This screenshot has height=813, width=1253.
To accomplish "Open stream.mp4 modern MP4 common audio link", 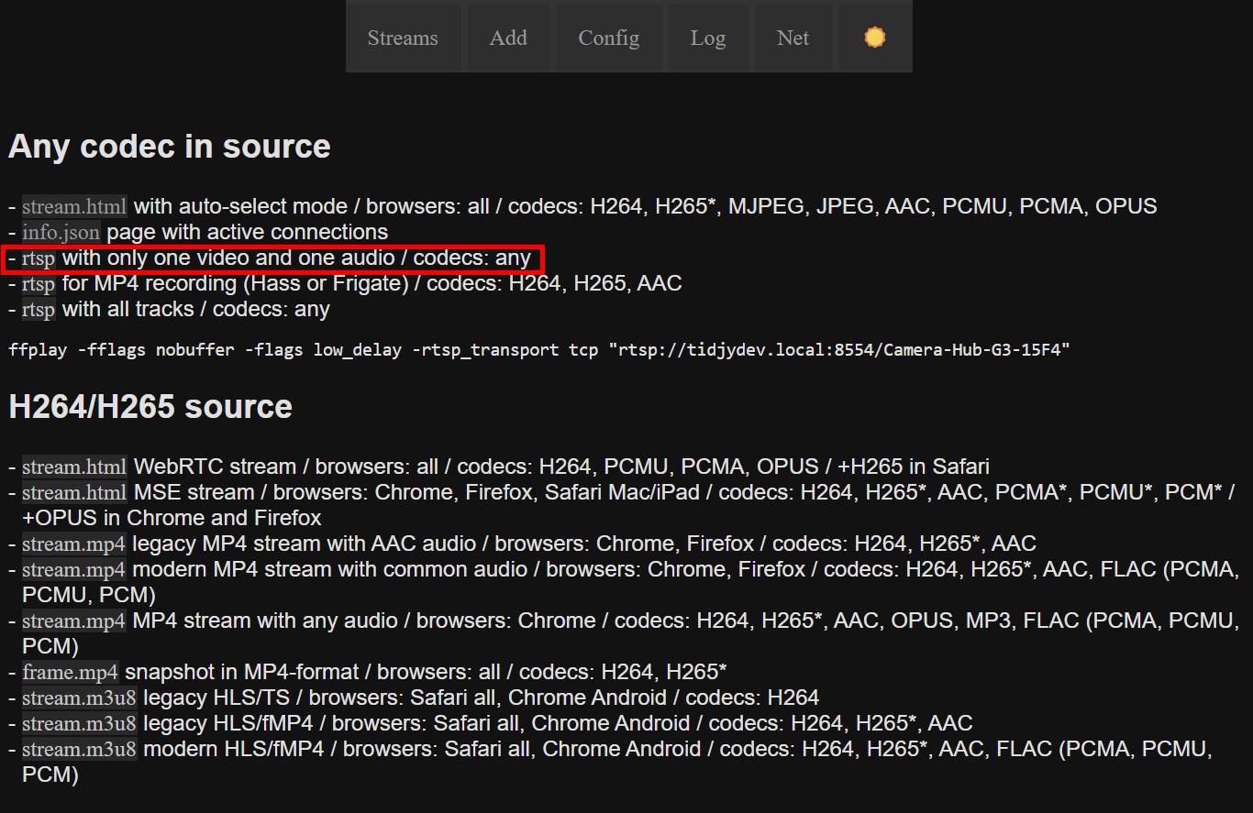I will click(x=73, y=570).
